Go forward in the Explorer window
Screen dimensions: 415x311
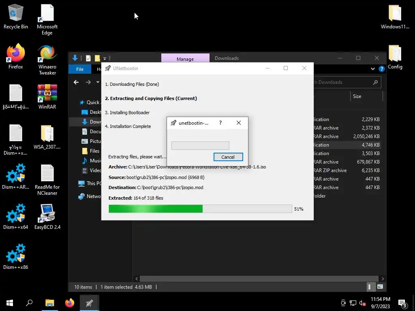(x=88, y=82)
